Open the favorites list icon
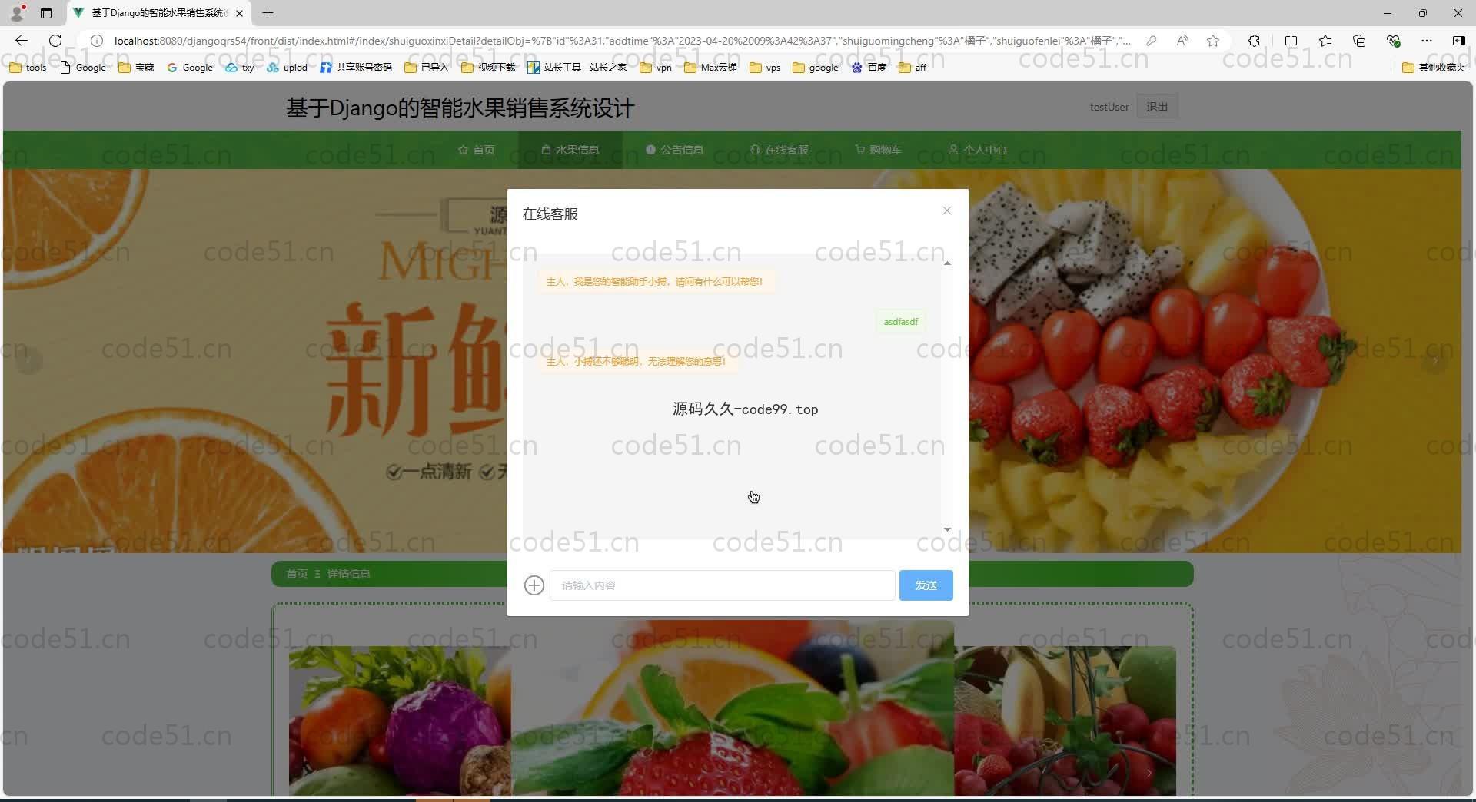The width and height of the screenshot is (1476, 802). point(1325,41)
